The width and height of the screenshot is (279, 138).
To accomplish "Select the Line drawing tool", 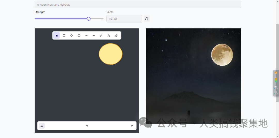I will pyautogui.click(x=94, y=36).
